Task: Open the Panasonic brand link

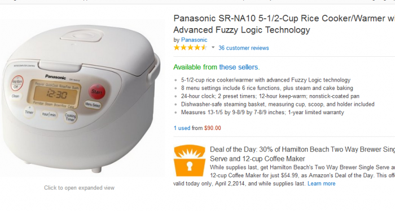Action: tap(194, 40)
